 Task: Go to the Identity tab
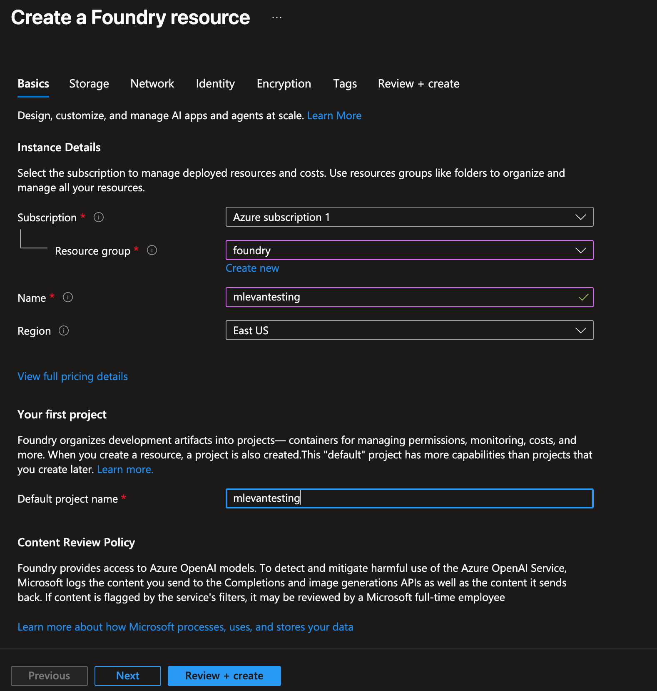[215, 84]
